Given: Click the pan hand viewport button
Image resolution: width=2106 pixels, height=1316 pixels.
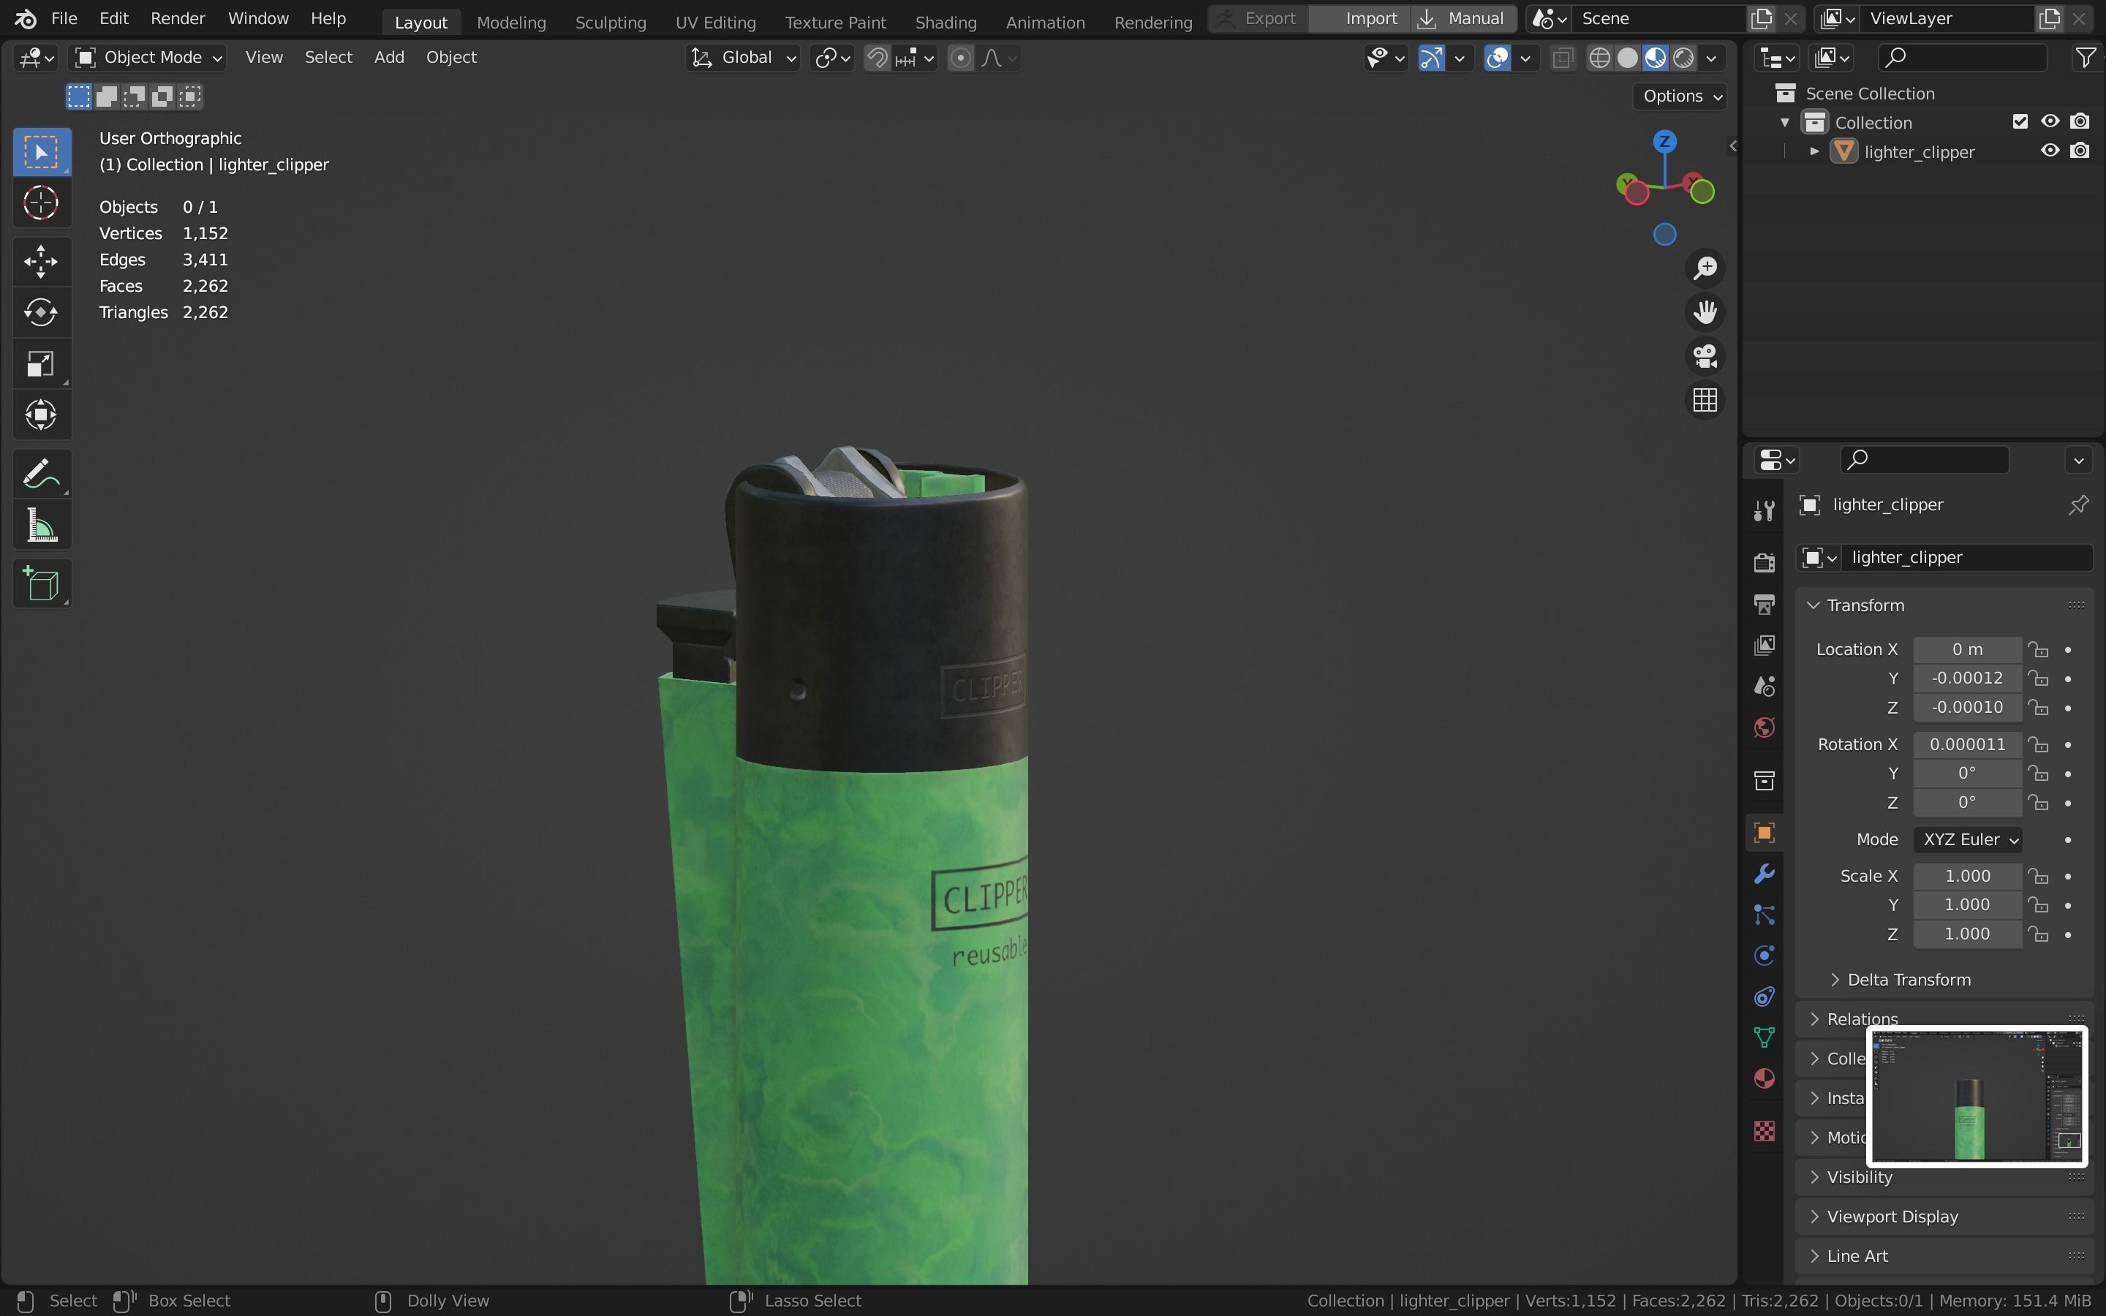Looking at the screenshot, I should pyautogui.click(x=1705, y=312).
